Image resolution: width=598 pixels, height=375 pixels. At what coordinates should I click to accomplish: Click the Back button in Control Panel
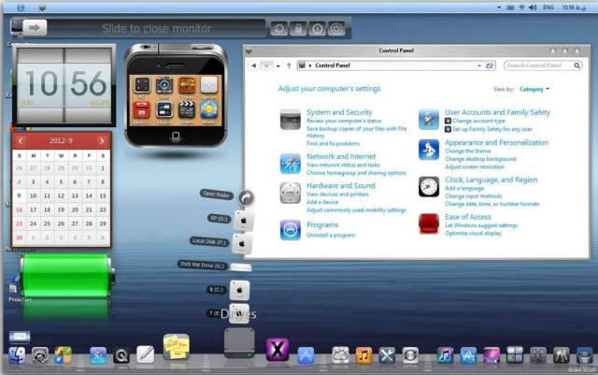pos(253,65)
